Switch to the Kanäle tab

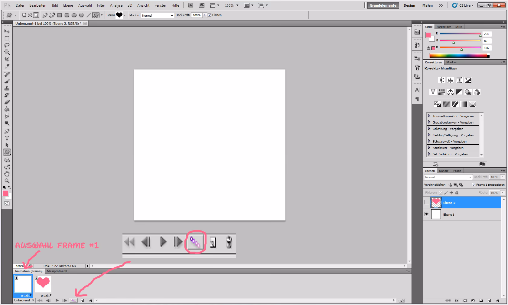coord(444,171)
